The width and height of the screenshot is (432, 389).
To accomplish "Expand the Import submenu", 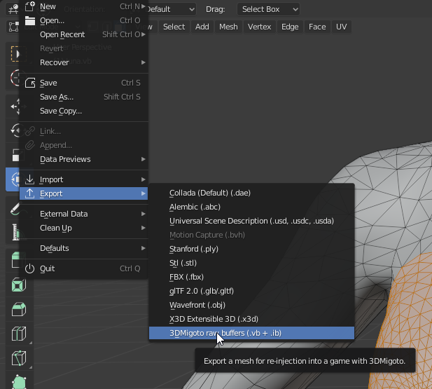I will coord(83,179).
